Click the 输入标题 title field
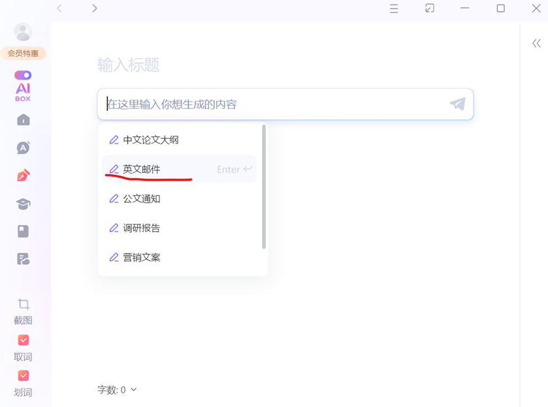 (x=129, y=65)
